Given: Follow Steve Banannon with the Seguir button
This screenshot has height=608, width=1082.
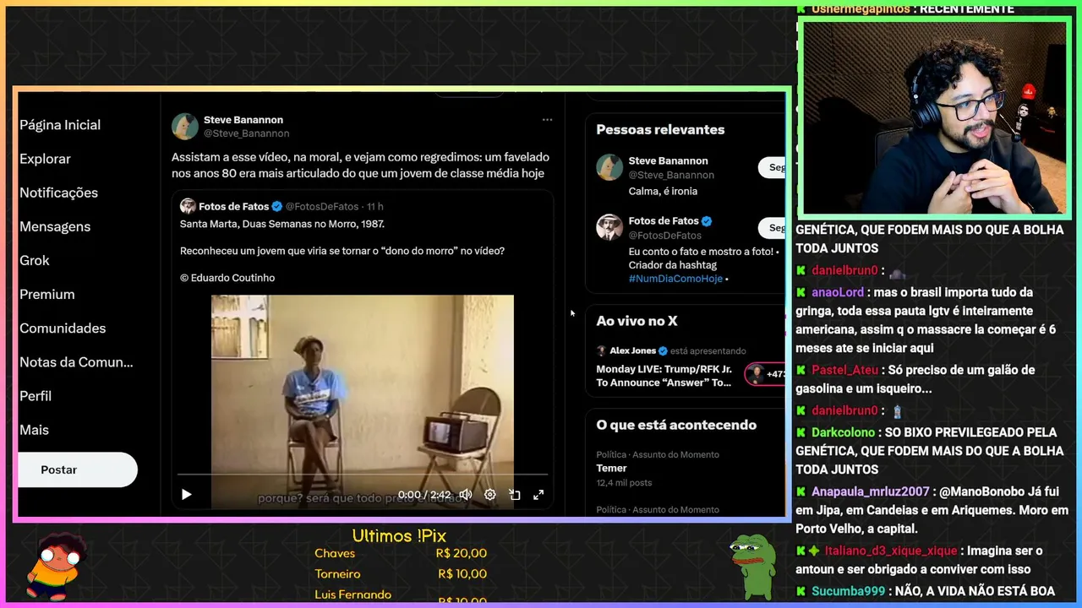Looking at the screenshot, I should click(x=773, y=167).
